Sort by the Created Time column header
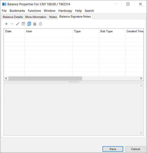This screenshot has width=147, height=153. 134,31
